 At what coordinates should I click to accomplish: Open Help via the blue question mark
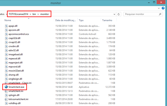163,8
